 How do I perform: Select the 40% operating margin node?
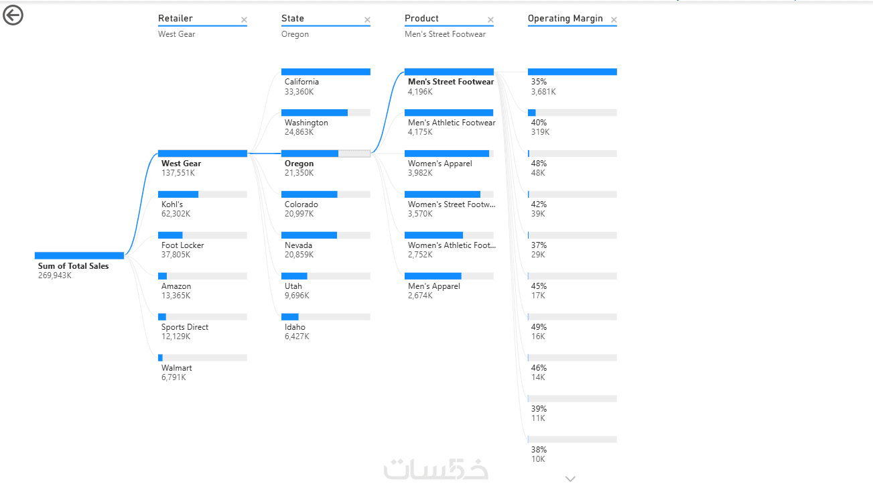572,113
